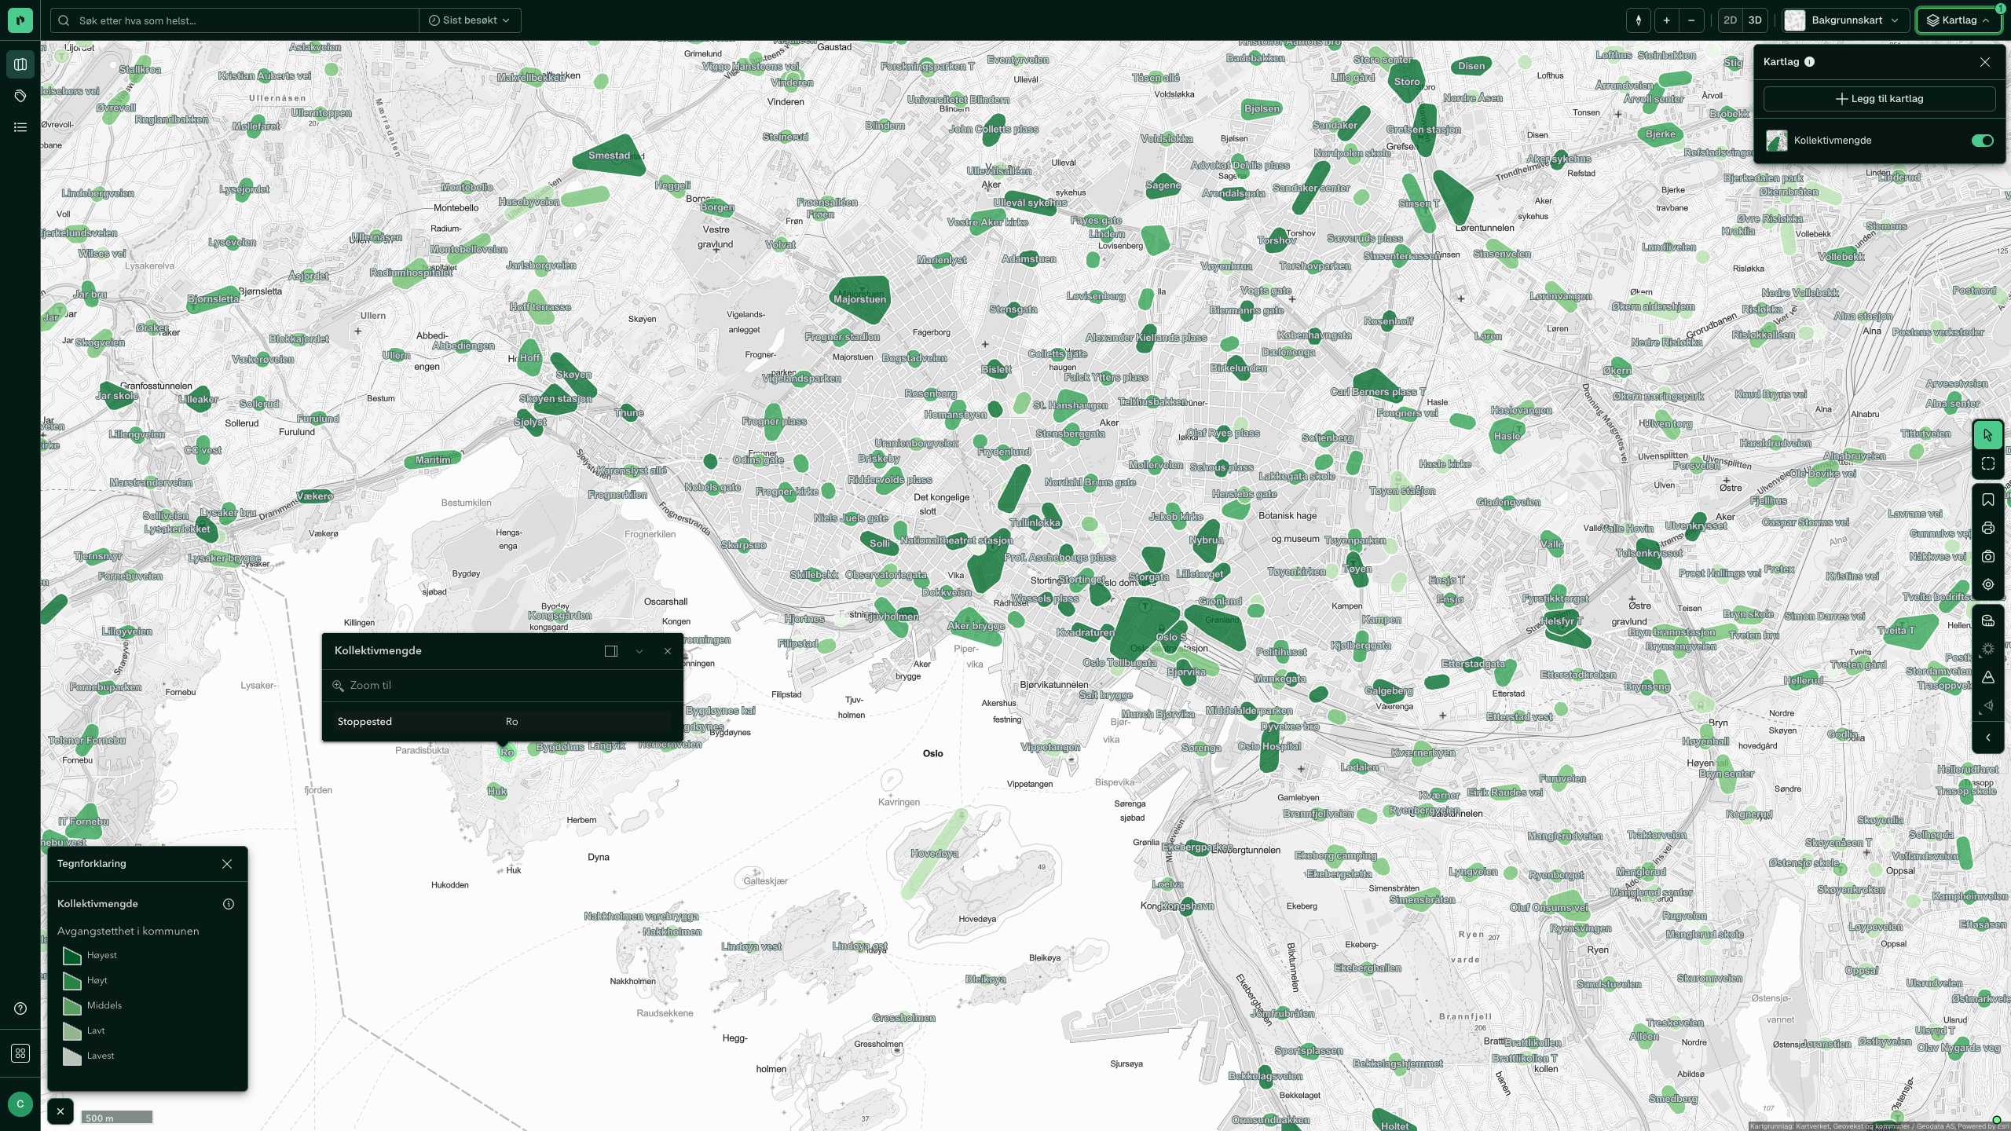Take a map screenshot with camera tool
2011x1131 pixels.
(1988, 556)
